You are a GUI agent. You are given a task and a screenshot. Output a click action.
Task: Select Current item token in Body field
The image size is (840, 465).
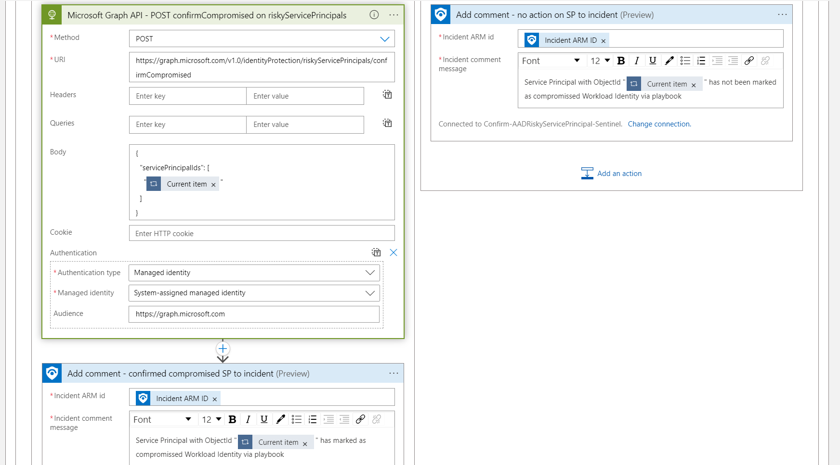click(x=183, y=184)
